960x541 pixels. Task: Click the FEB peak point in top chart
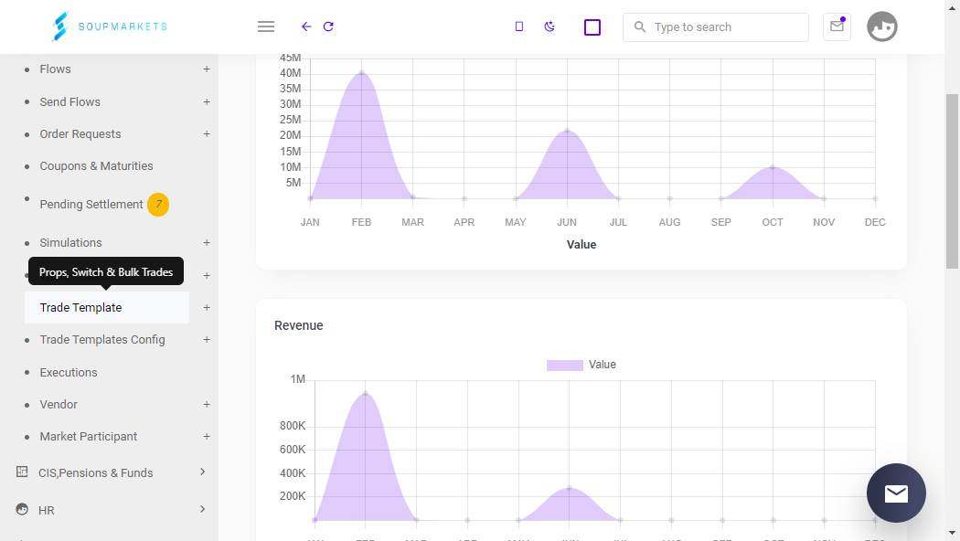click(362, 73)
